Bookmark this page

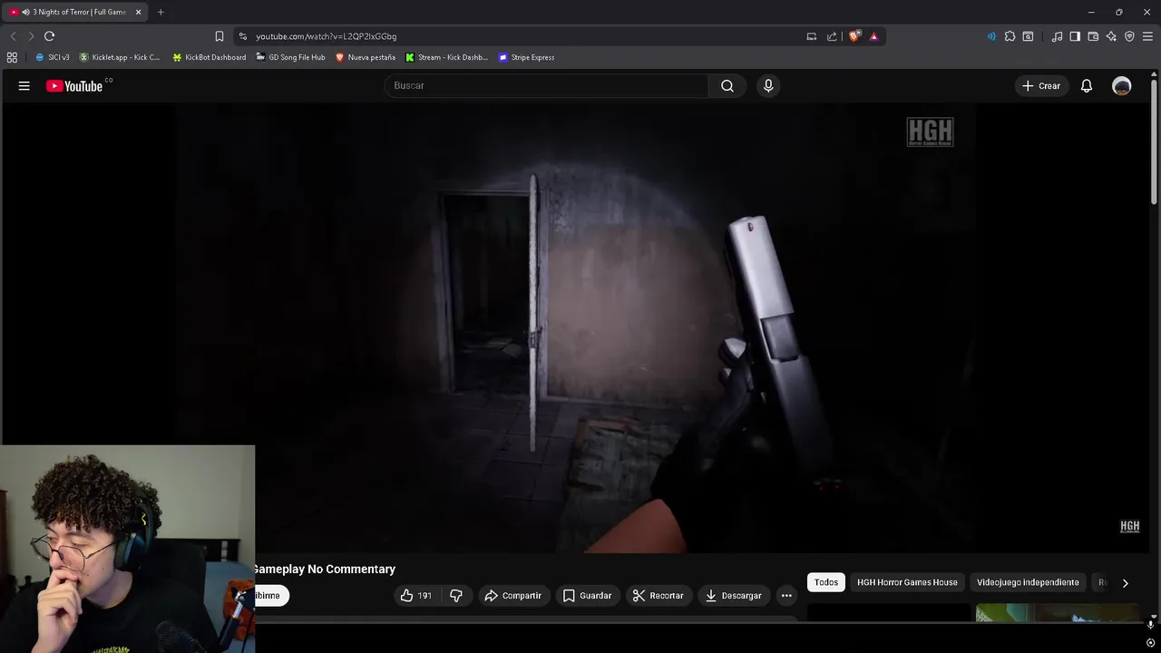pos(220,36)
